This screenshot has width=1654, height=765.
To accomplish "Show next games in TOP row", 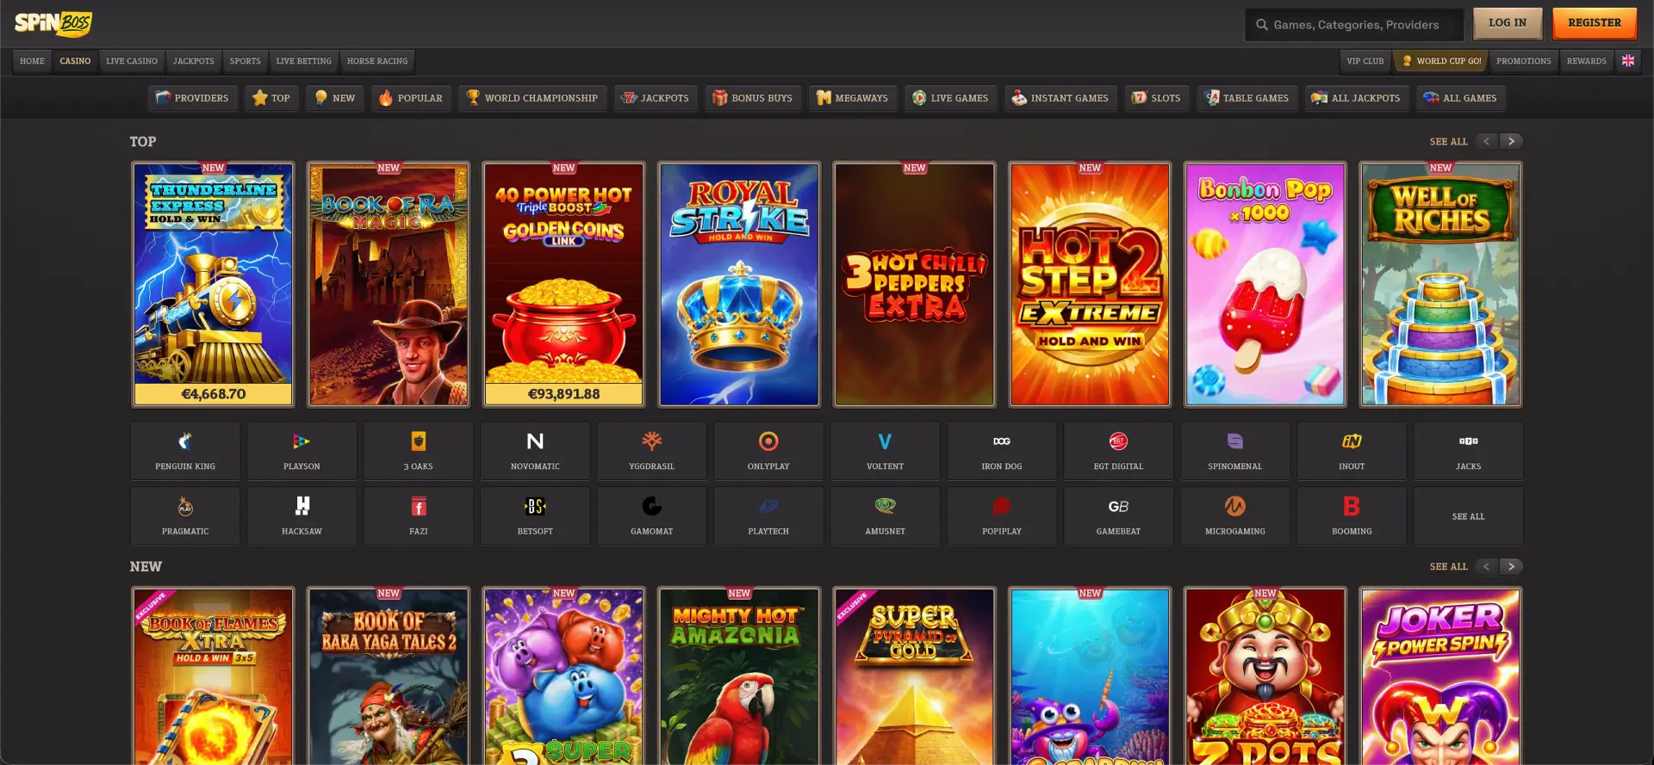I will [x=1511, y=141].
